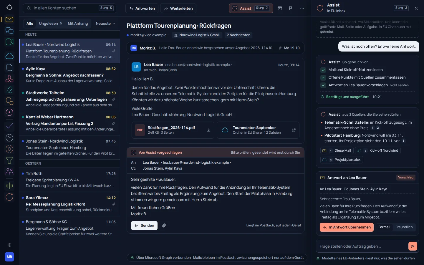Screen dimensions: 424x265
Task: Focus the 'In allen Konten suchen' search field
Action: tap(69, 8)
